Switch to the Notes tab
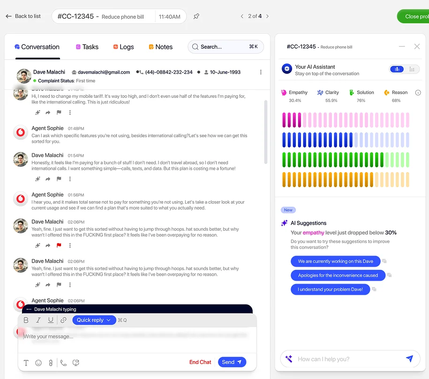 click(161, 47)
